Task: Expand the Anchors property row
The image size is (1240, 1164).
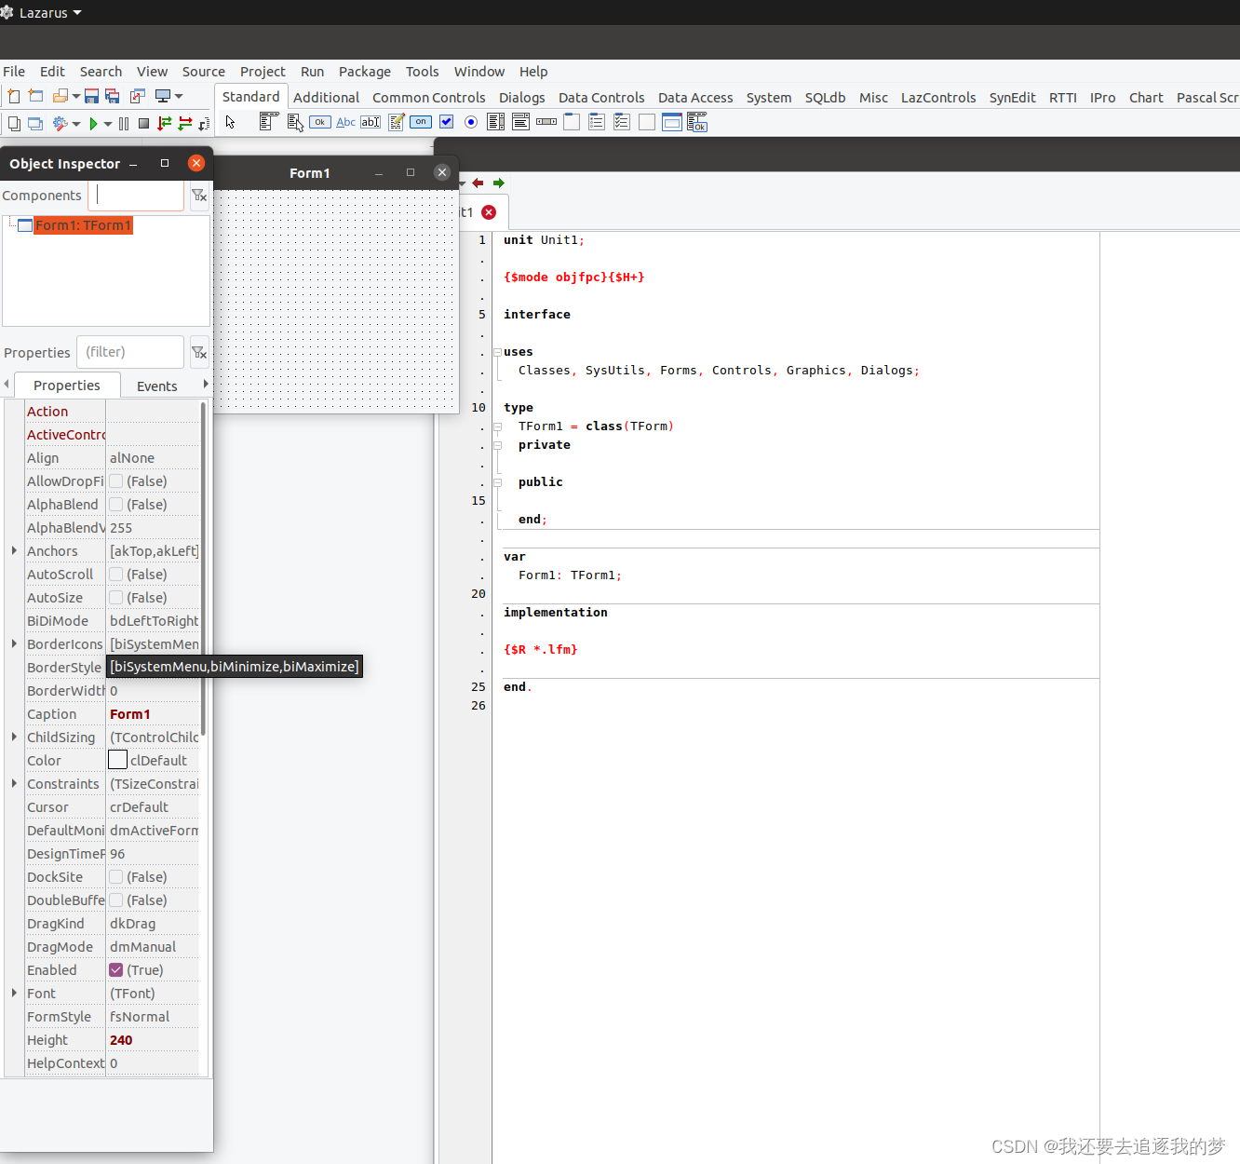Action: tap(13, 550)
